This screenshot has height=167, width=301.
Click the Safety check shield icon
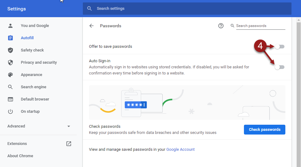tap(10, 50)
